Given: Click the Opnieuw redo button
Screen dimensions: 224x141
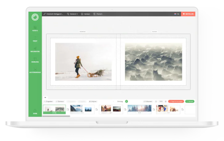Looking at the screenshot, I should [x=60, y=101].
